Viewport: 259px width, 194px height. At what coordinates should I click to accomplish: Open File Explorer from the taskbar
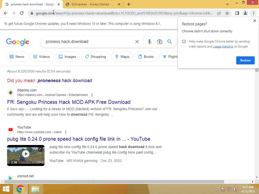click(x=35, y=189)
